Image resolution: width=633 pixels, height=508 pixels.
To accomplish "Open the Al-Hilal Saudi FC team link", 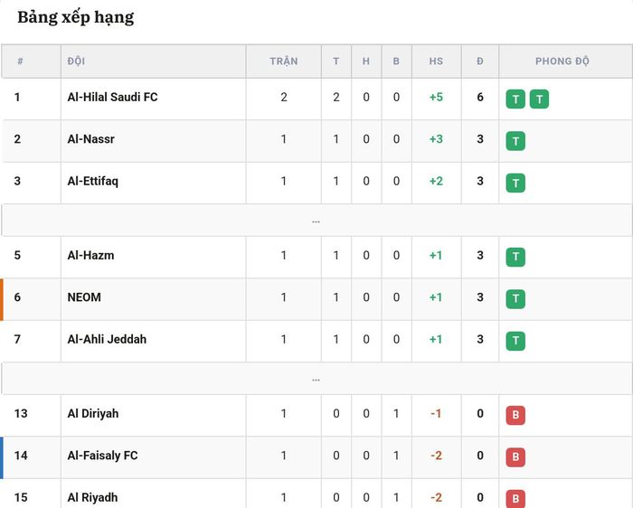I will pyautogui.click(x=112, y=98).
